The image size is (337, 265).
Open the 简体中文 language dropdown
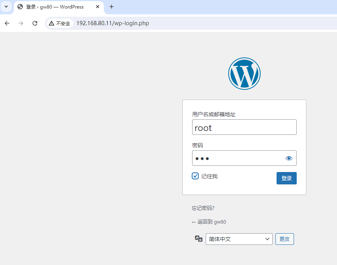[x=239, y=239]
